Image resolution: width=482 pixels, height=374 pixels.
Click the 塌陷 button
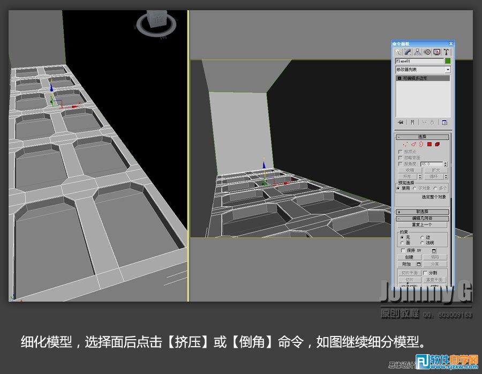[x=435, y=257]
